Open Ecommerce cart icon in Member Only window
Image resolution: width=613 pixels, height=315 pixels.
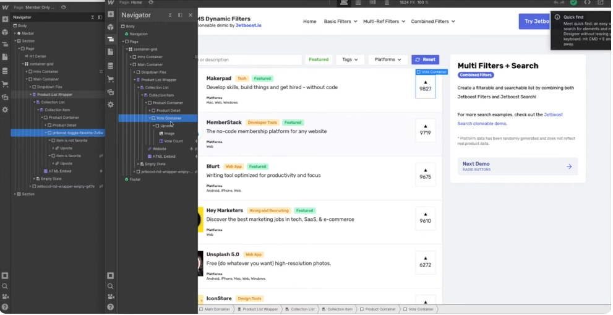[x=5, y=84]
